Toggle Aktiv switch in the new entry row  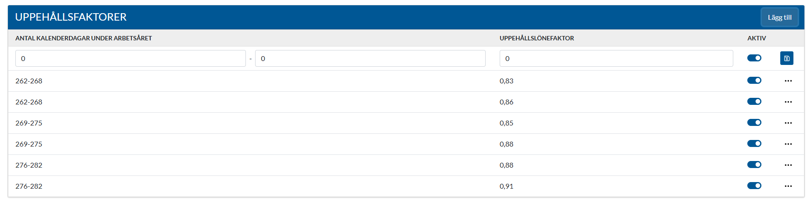[x=754, y=58]
